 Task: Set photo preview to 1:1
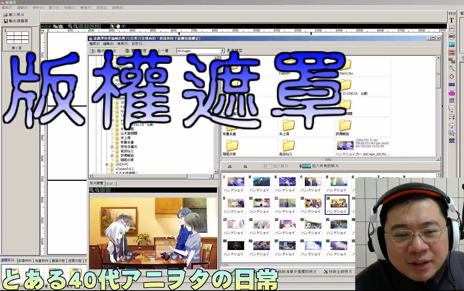(108, 190)
